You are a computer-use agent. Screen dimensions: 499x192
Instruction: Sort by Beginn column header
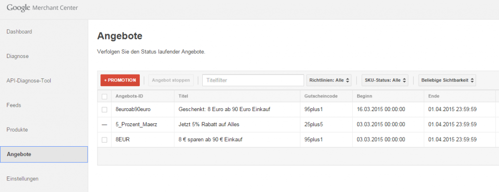pos(365,96)
